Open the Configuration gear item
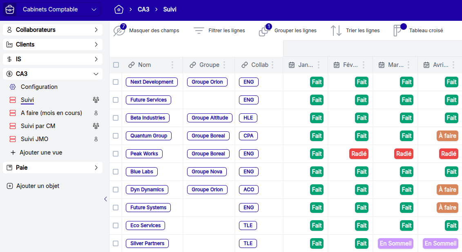This screenshot has height=252, width=462. 39,87
